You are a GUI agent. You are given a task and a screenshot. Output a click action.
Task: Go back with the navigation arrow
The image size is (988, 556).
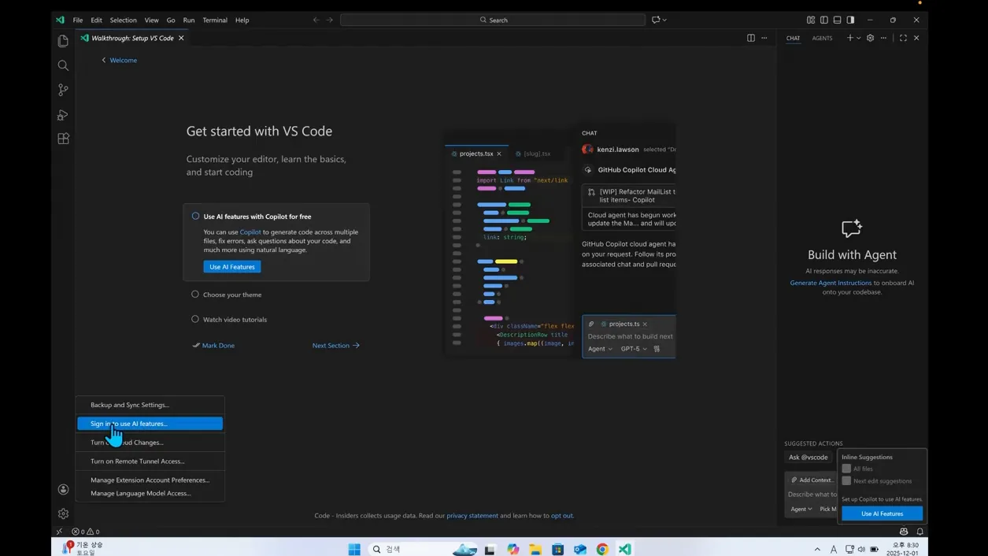click(316, 20)
